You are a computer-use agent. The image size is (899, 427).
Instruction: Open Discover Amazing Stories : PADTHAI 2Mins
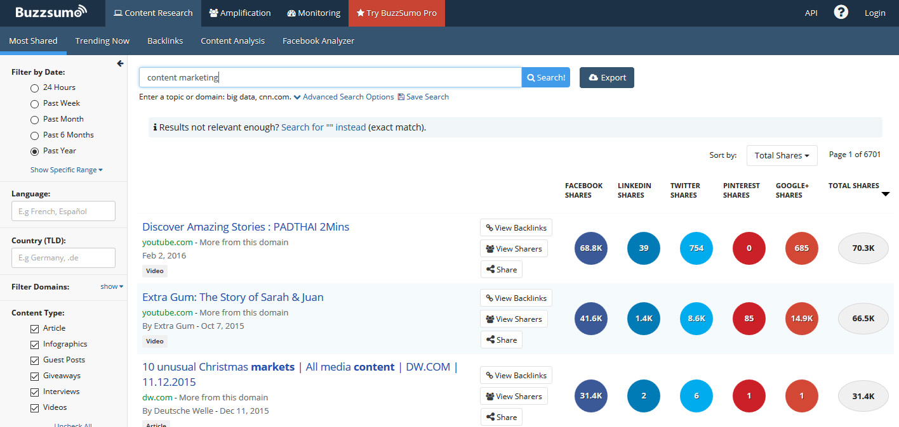pos(246,227)
